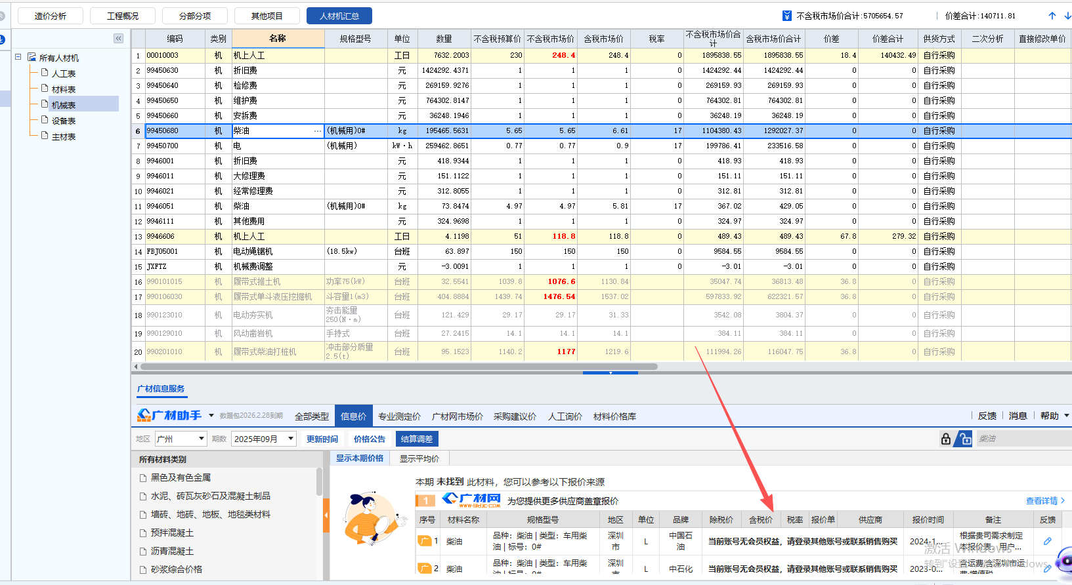1072x585 pixels.
Task: Click orange 广 badge of quote row 2
Action: tap(425, 569)
